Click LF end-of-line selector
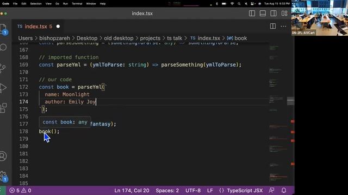The width and height of the screenshot is (348, 195). [210, 190]
